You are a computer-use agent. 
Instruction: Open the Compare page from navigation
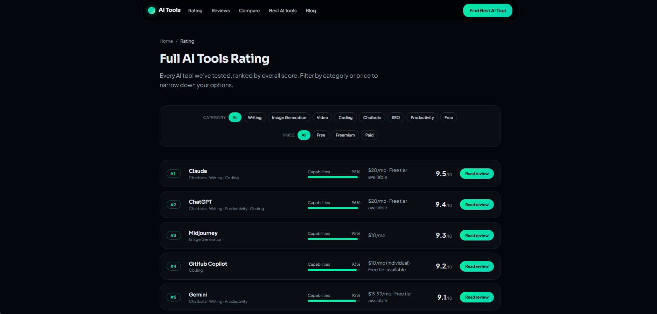[249, 11]
